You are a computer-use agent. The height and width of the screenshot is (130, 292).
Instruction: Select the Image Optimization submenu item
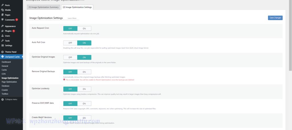click(x=10, y=78)
